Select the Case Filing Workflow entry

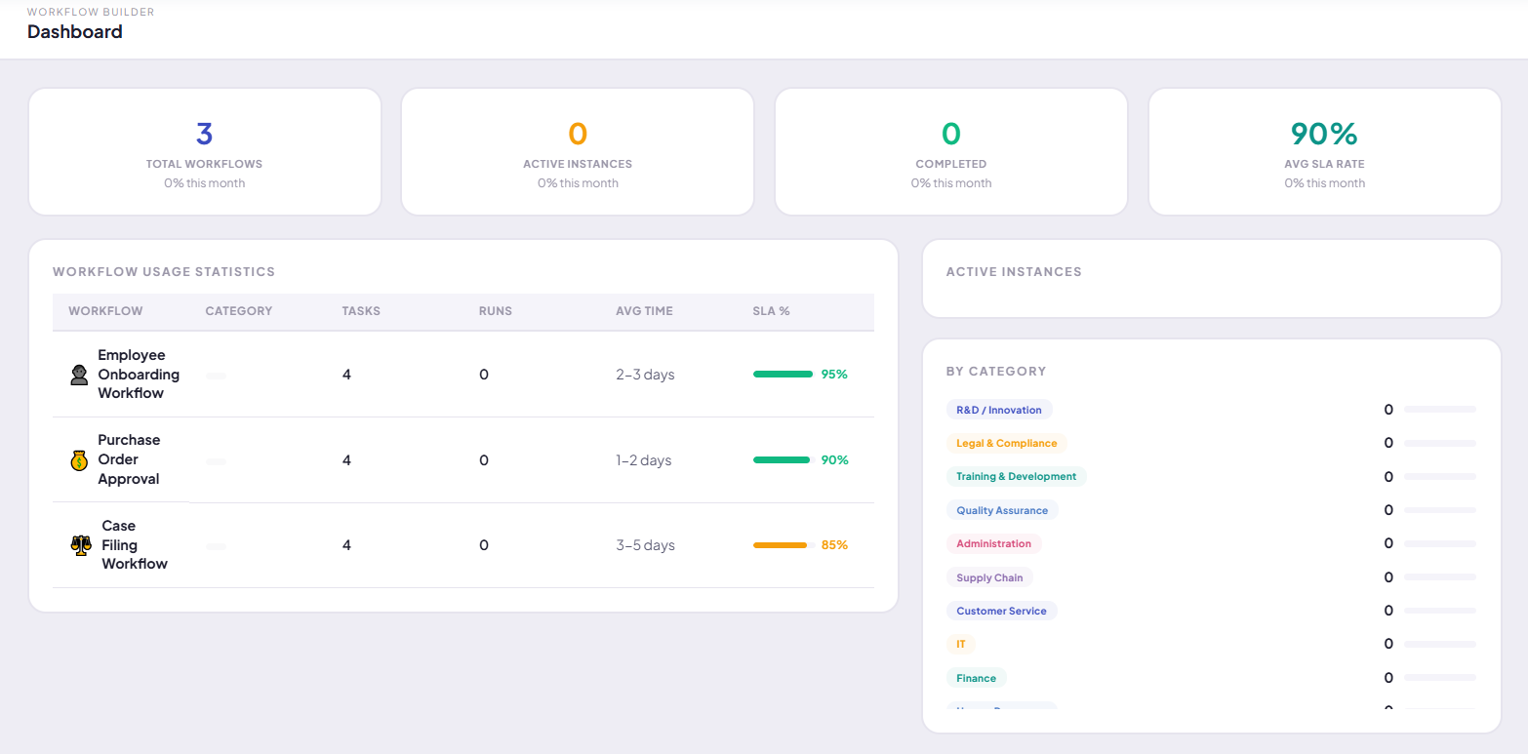click(463, 545)
